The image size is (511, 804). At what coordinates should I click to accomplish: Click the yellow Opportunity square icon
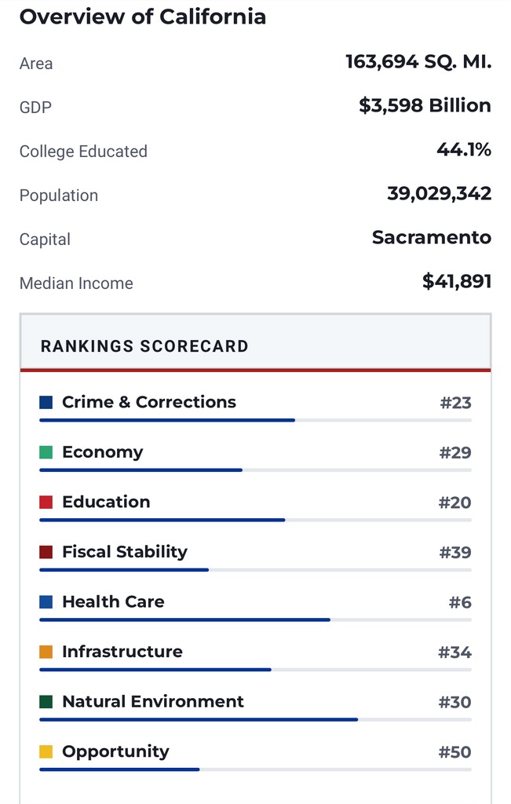pyautogui.click(x=46, y=751)
